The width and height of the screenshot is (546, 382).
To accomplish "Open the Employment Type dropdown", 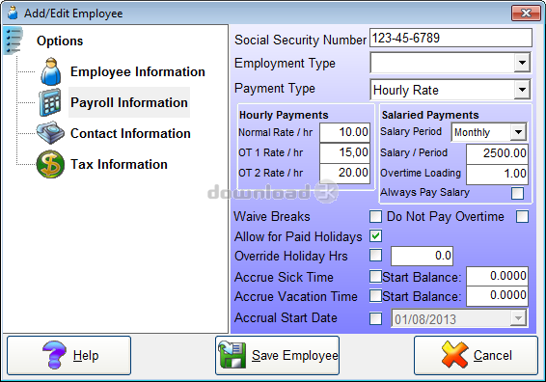I will coord(522,63).
